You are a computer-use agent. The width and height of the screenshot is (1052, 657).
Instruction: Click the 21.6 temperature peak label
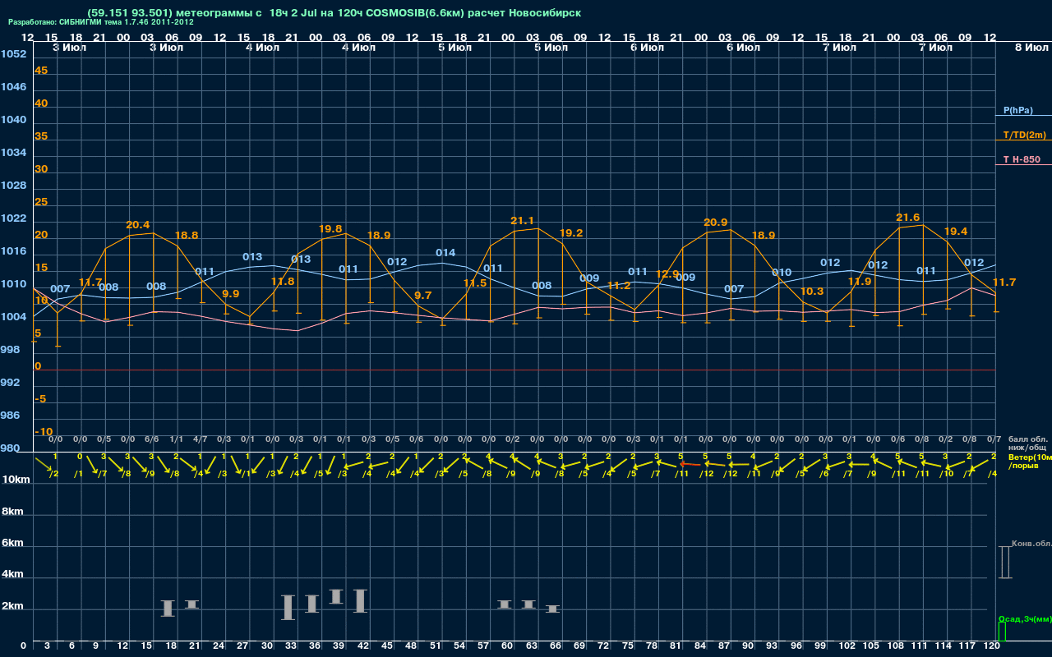tap(907, 218)
